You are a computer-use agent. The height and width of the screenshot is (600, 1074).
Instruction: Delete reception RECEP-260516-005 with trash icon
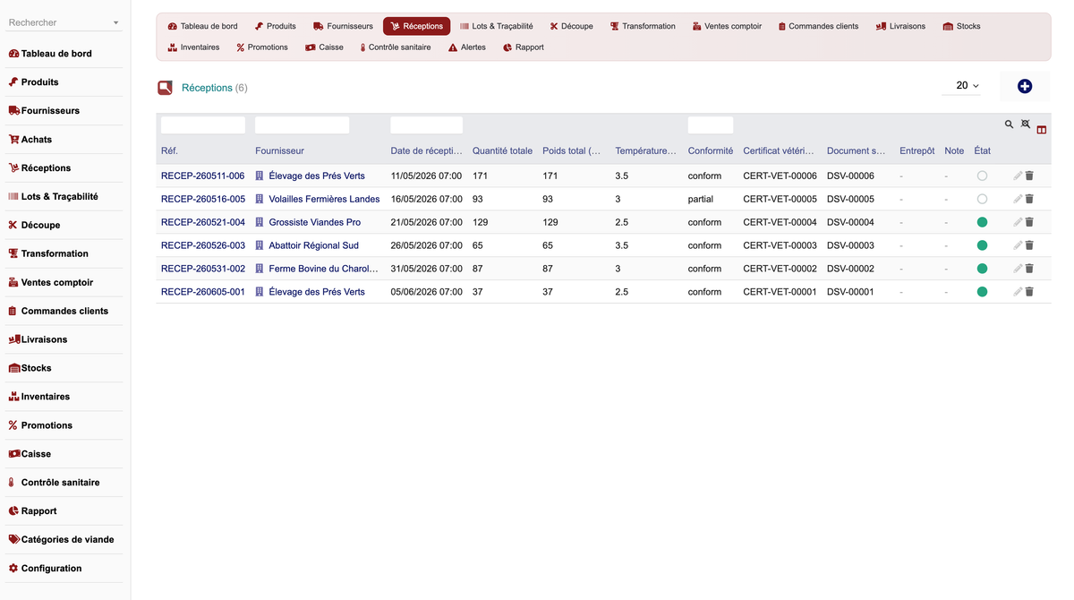coord(1029,199)
